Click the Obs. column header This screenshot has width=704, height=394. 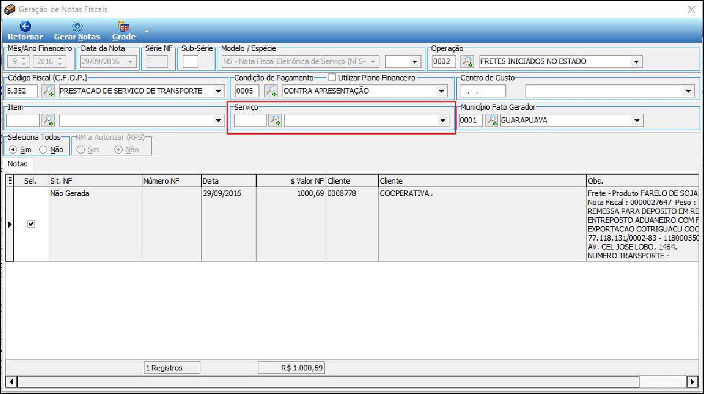[642, 181]
